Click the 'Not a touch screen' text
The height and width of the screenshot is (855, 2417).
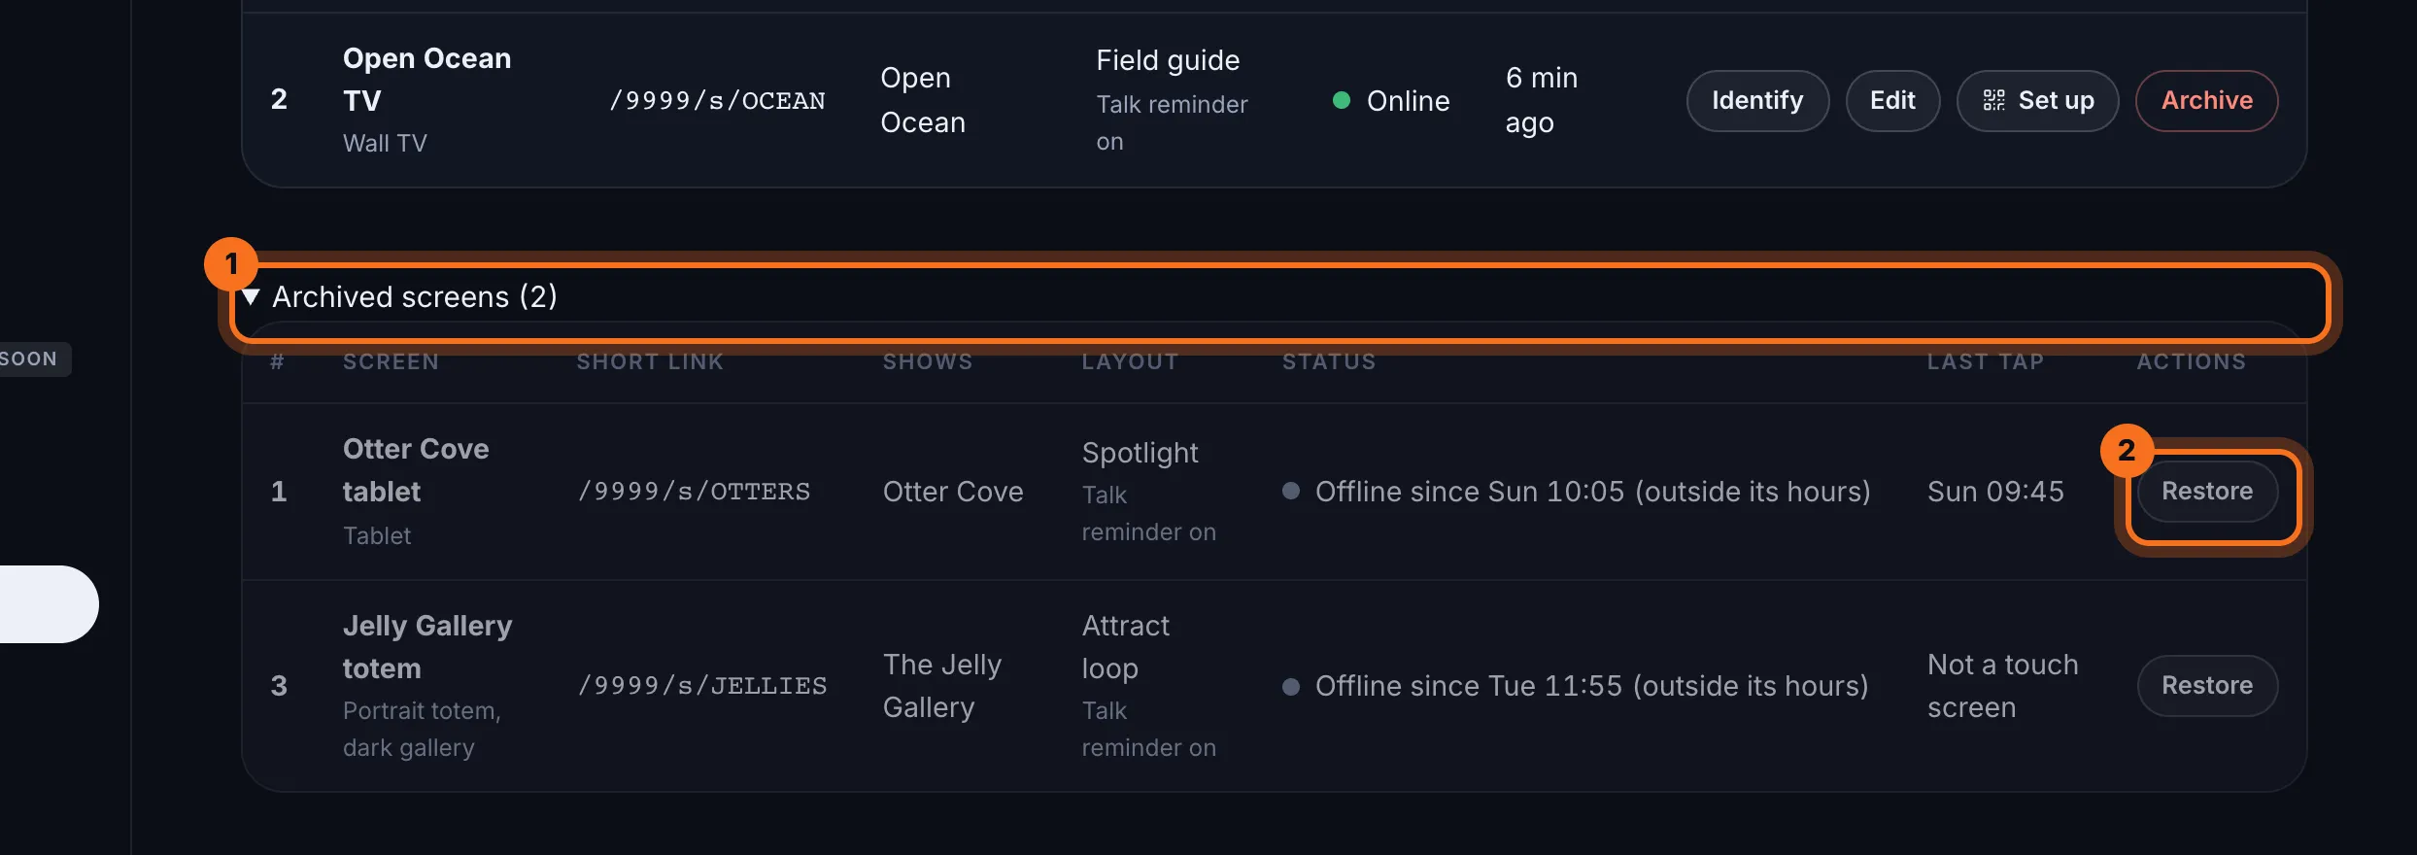coord(2003,686)
